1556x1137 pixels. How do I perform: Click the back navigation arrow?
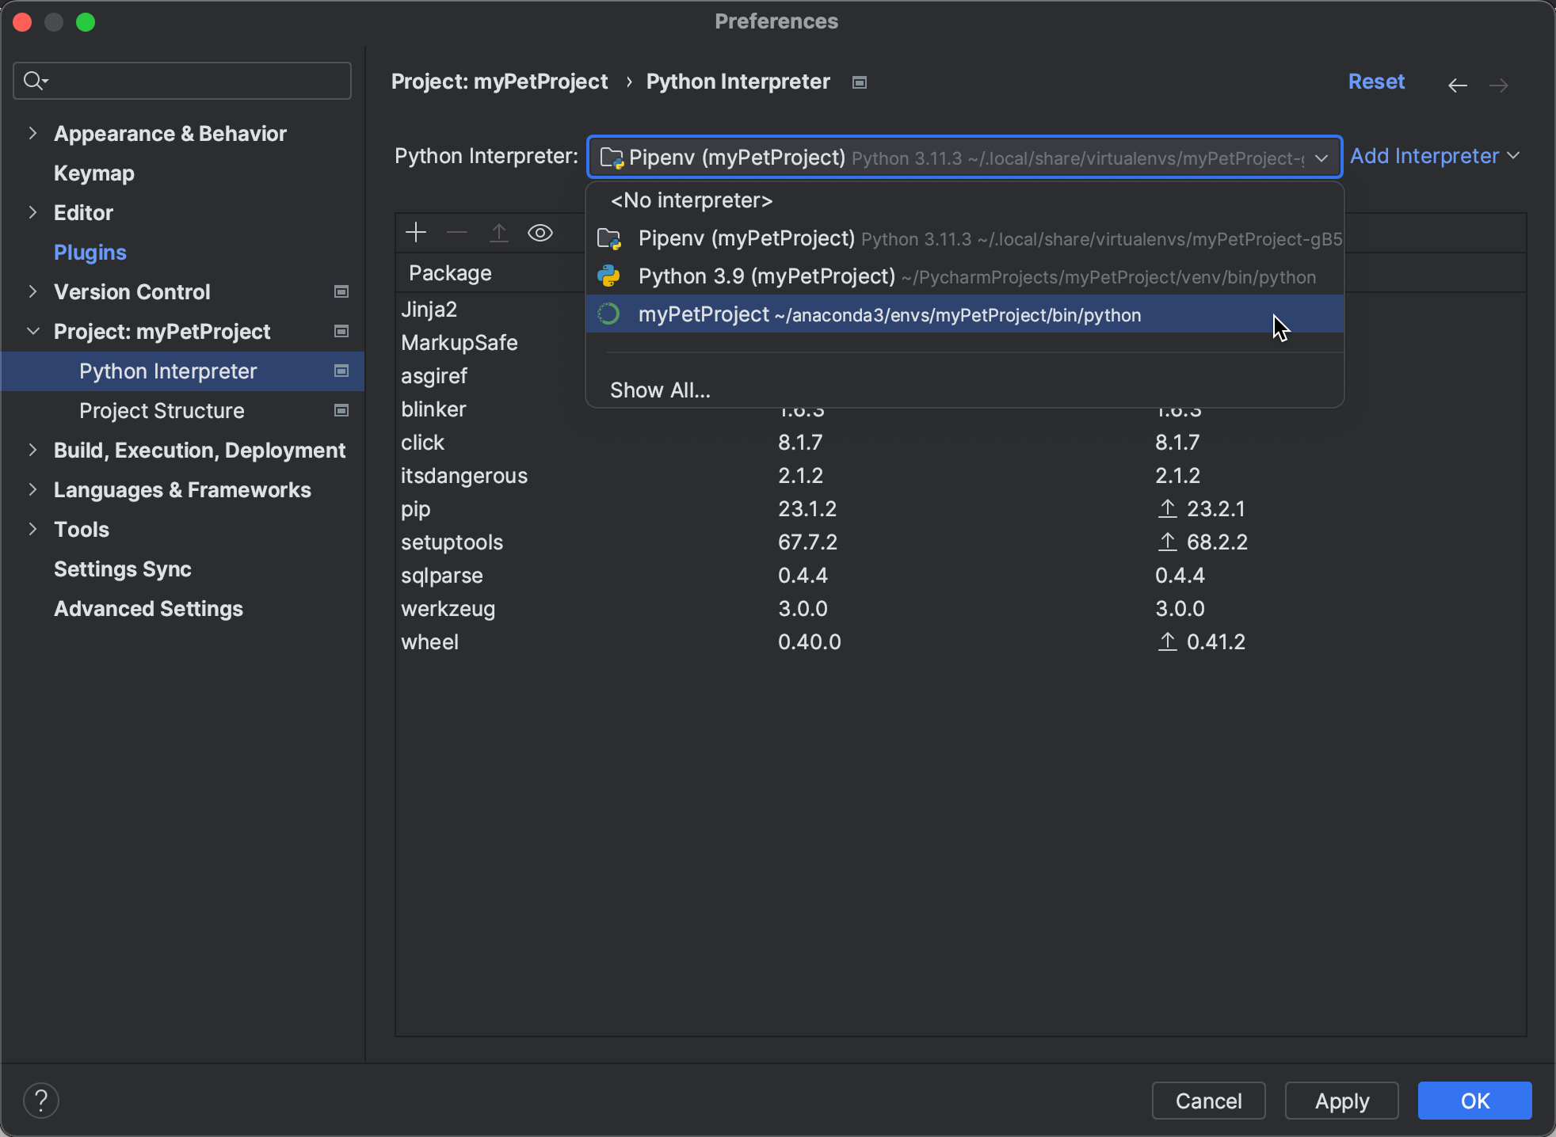1457,85
